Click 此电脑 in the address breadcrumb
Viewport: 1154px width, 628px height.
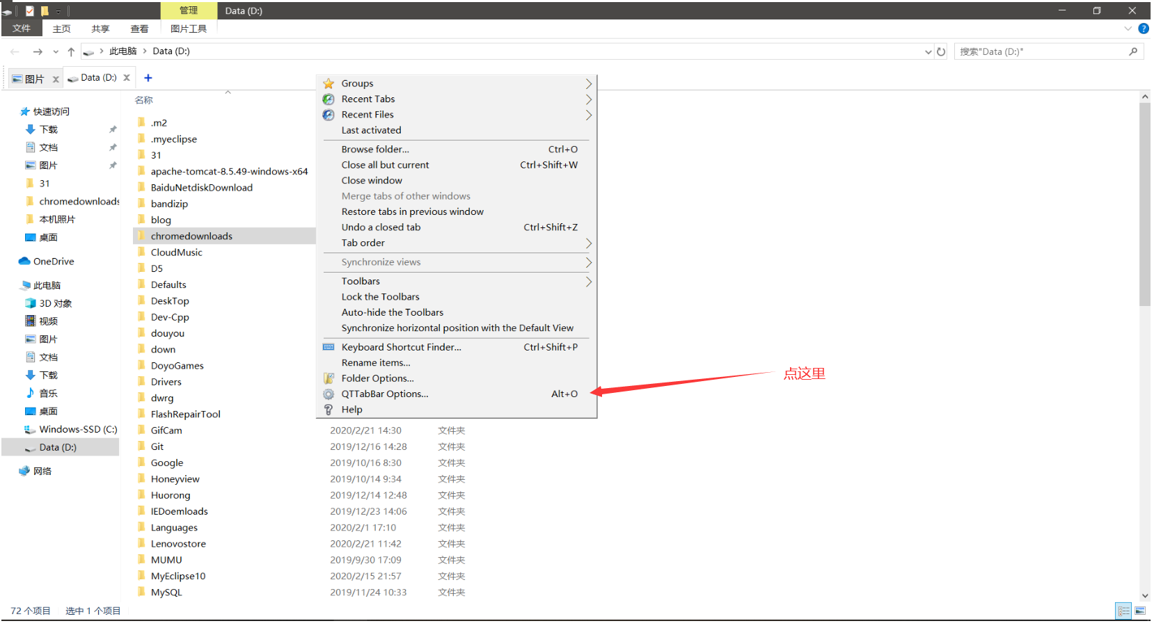122,51
